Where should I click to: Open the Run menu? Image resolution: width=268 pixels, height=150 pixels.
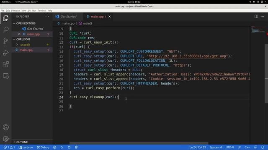[34, 10]
